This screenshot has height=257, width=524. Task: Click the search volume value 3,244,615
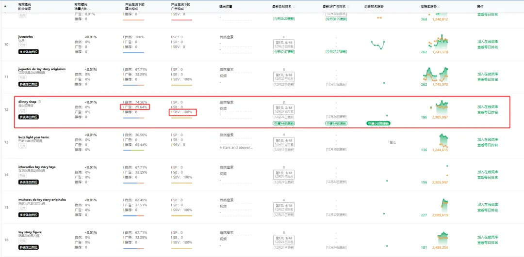[x=440, y=150]
